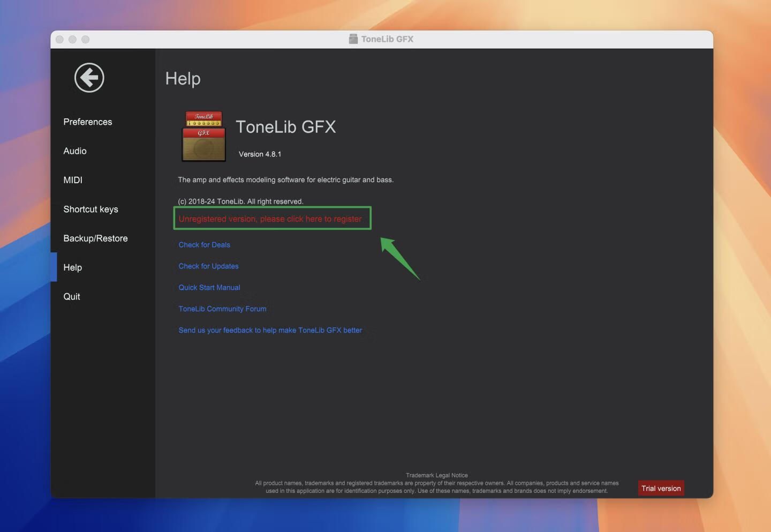
Task: Click the unregistered version register link
Action: pyautogui.click(x=270, y=219)
